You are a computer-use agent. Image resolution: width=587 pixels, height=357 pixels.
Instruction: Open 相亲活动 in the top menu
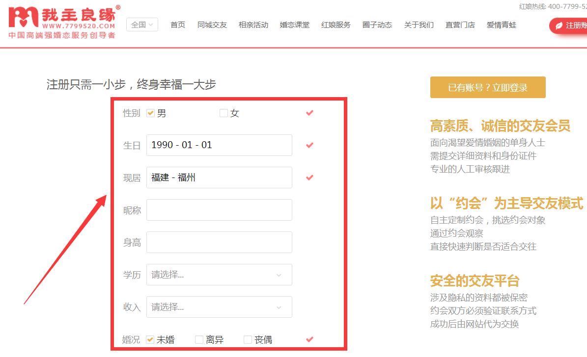(253, 25)
